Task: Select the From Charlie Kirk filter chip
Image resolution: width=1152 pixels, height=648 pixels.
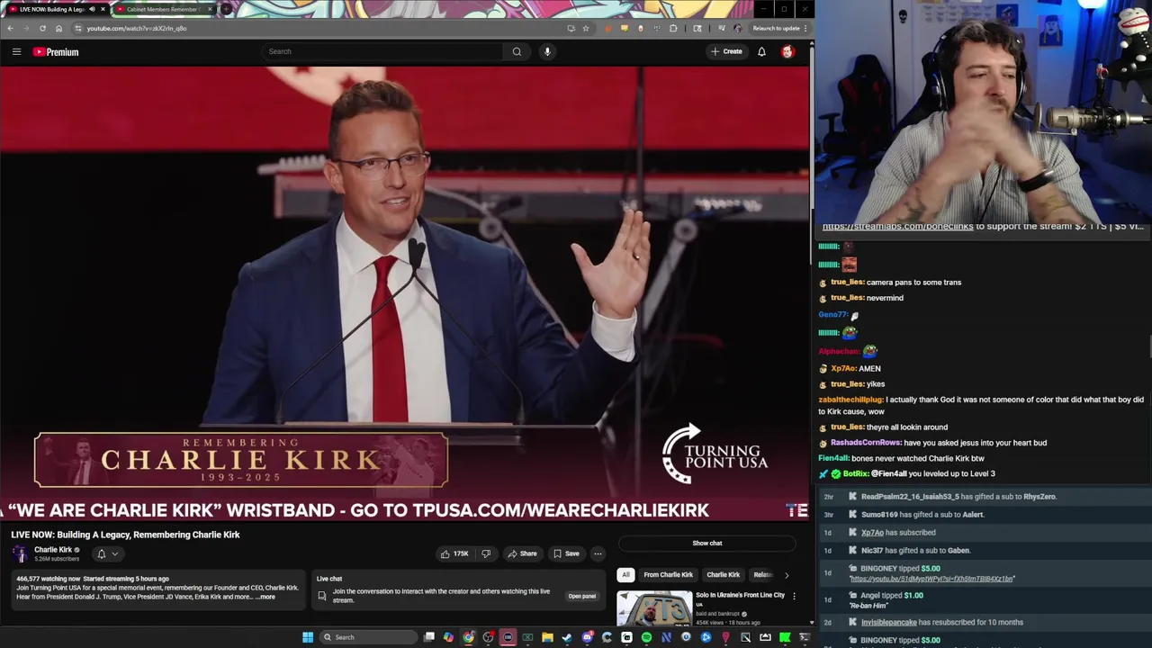Action: pos(668,574)
